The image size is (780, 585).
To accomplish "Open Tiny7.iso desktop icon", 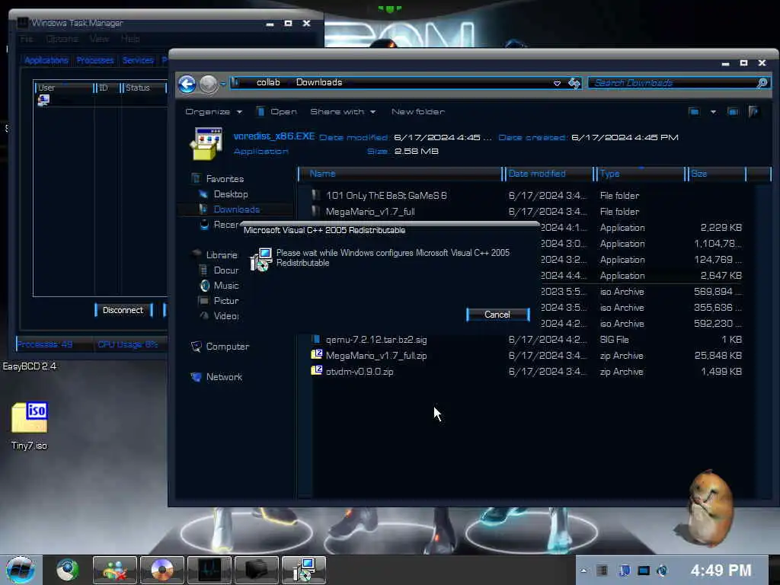I will coord(30,425).
